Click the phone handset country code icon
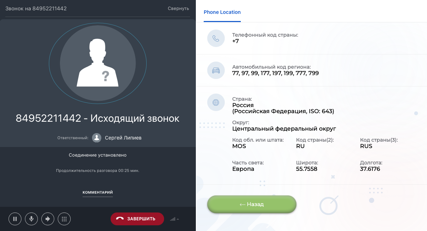This screenshot has width=427, height=231. [216, 38]
